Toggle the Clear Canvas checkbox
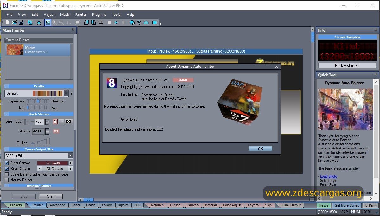The height and width of the screenshot is (216, 380). click(7, 163)
